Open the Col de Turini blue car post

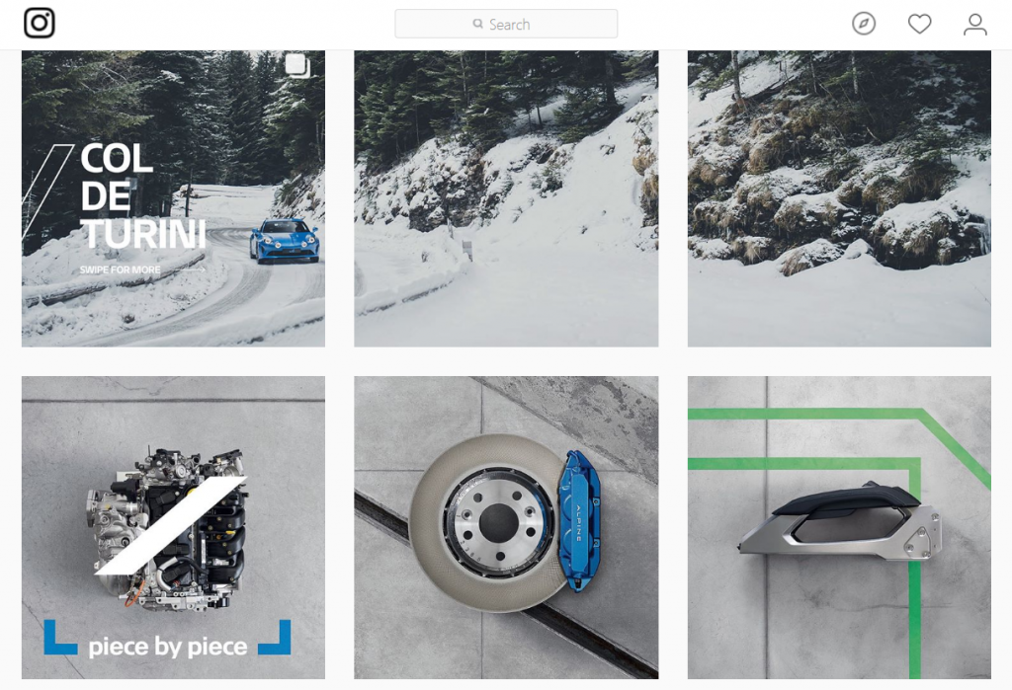[x=173, y=198]
